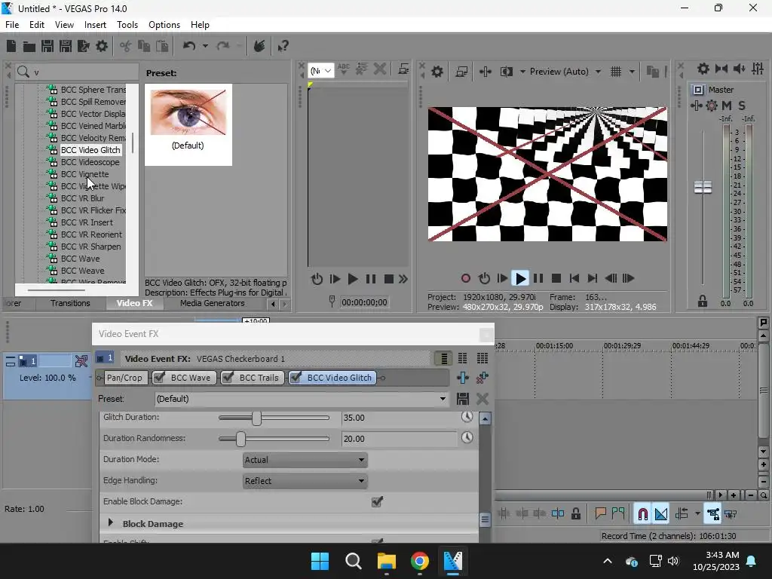Save the project using the toolbar icon
Image resolution: width=772 pixels, height=579 pixels.
[47, 46]
